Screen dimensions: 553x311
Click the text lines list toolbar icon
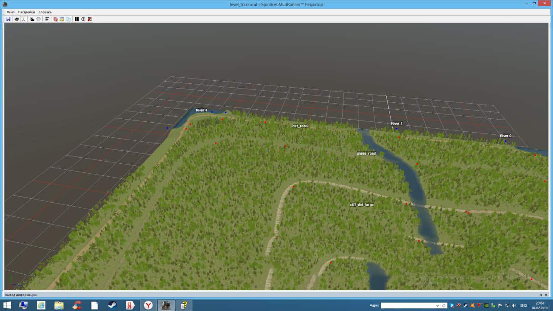click(47, 19)
